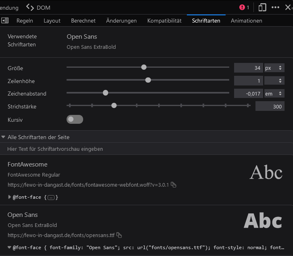
Task: Open the px unit dropdown for Größe
Action: click(x=274, y=68)
